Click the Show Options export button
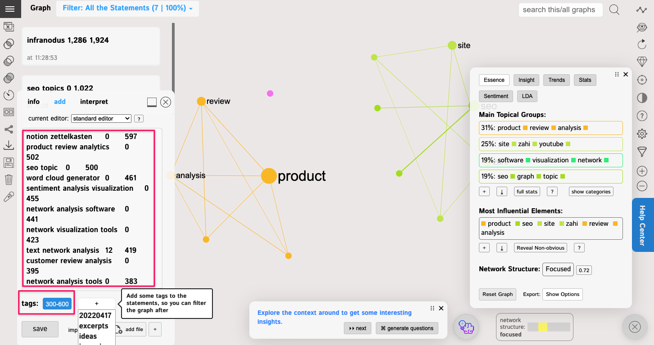The image size is (654, 345). (563, 294)
